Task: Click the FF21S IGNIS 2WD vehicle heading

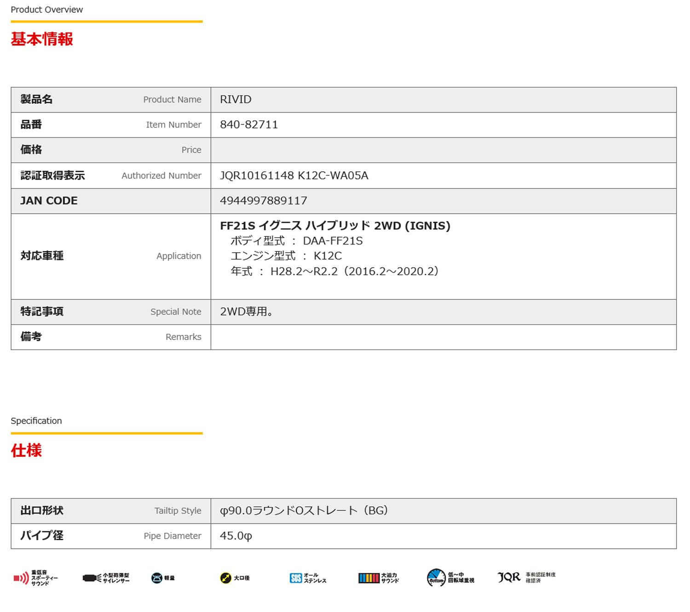Action: coord(335,226)
